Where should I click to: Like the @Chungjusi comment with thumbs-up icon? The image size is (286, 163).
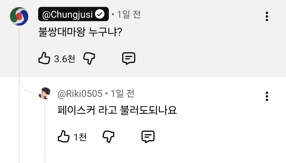pyautogui.click(x=44, y=58)
